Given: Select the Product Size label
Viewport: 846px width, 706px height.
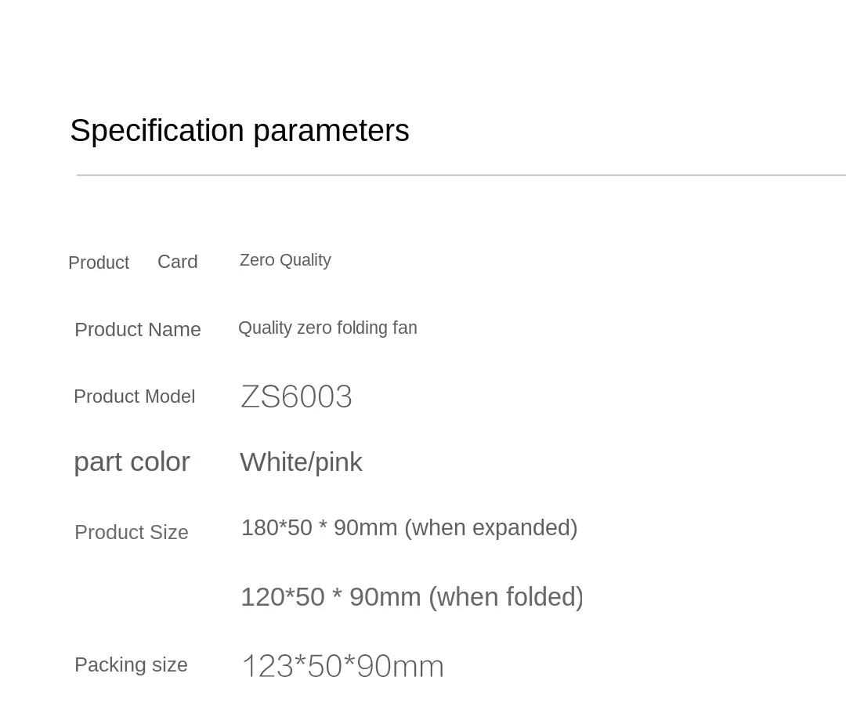Looking at the screenshot, I should 132,532.
